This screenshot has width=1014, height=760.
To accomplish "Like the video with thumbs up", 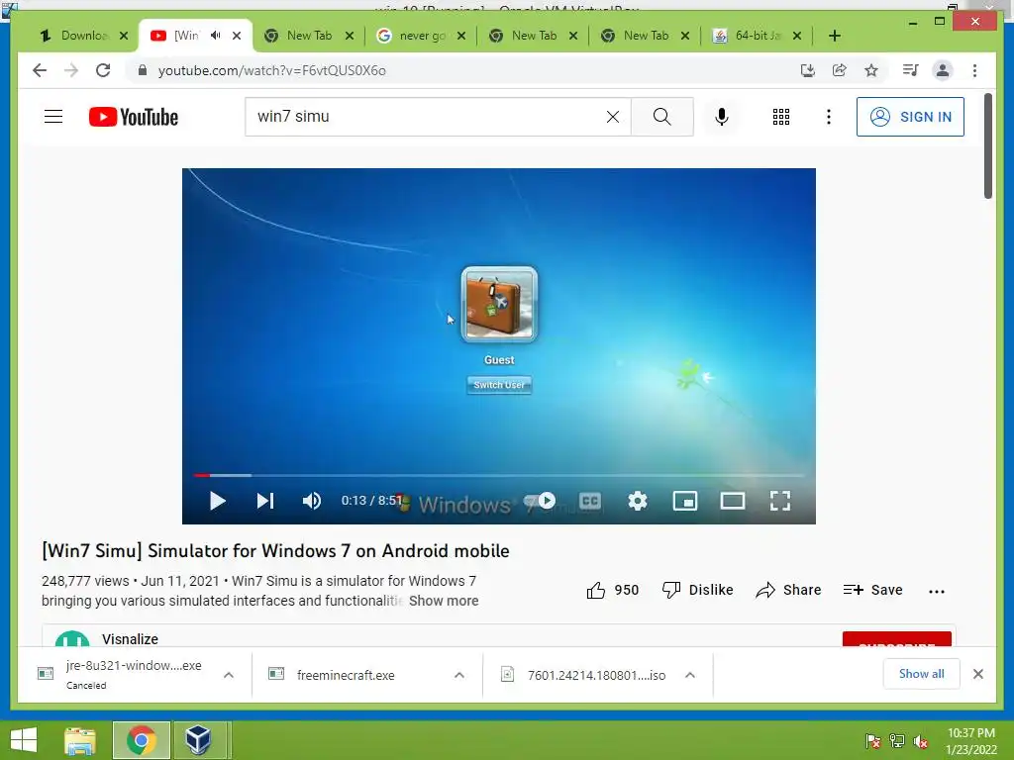I will (612, 590).
